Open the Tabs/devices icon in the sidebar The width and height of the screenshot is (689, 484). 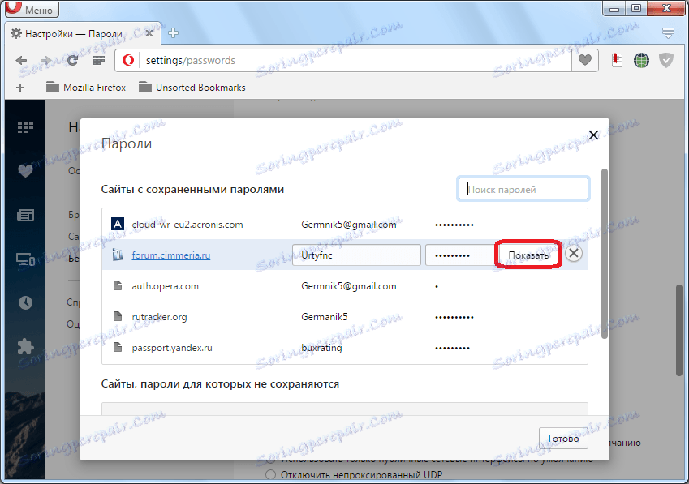tap(25, 259)
